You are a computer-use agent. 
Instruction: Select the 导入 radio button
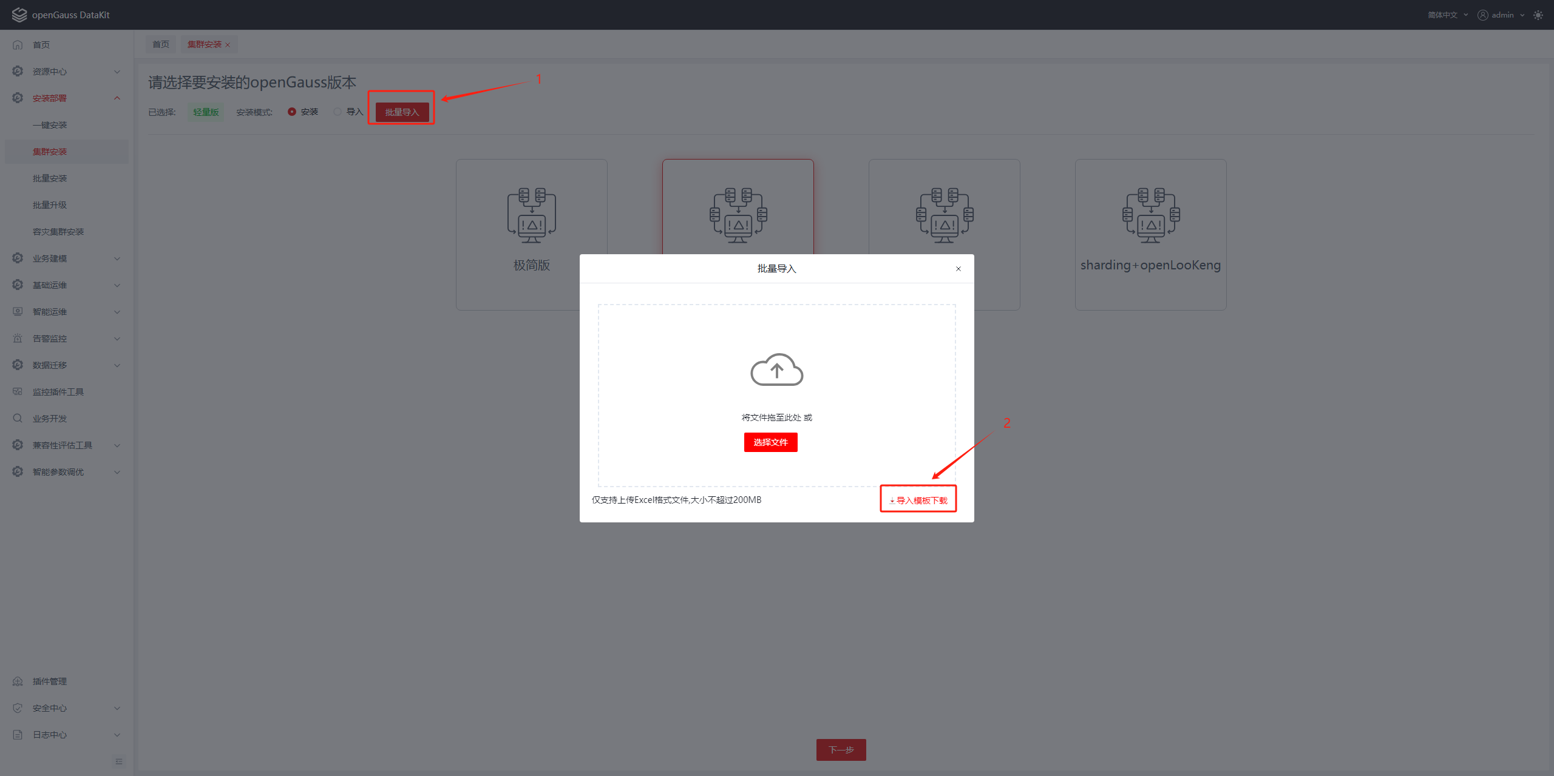click(x=338, y=112)
